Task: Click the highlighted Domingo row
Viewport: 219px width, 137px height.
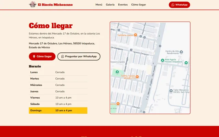Action: 58,110
